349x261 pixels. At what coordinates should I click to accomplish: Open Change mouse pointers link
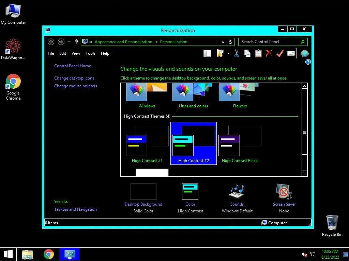pyautogui.click(x=76, y=86)
